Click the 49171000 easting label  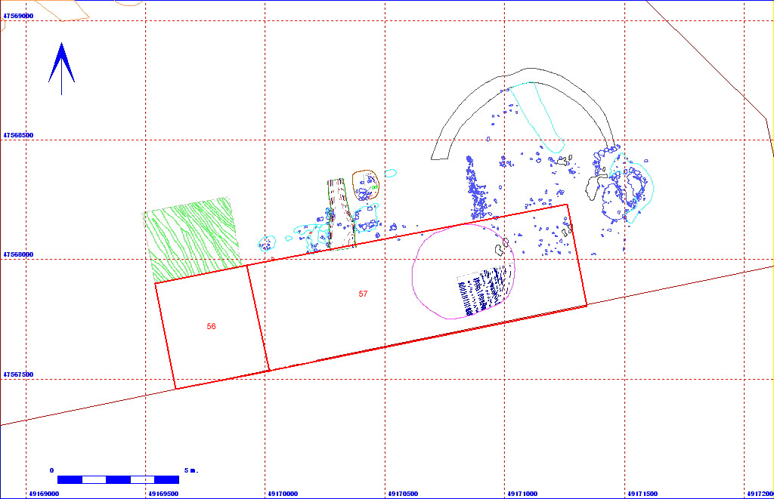click(x=522, y=494)
